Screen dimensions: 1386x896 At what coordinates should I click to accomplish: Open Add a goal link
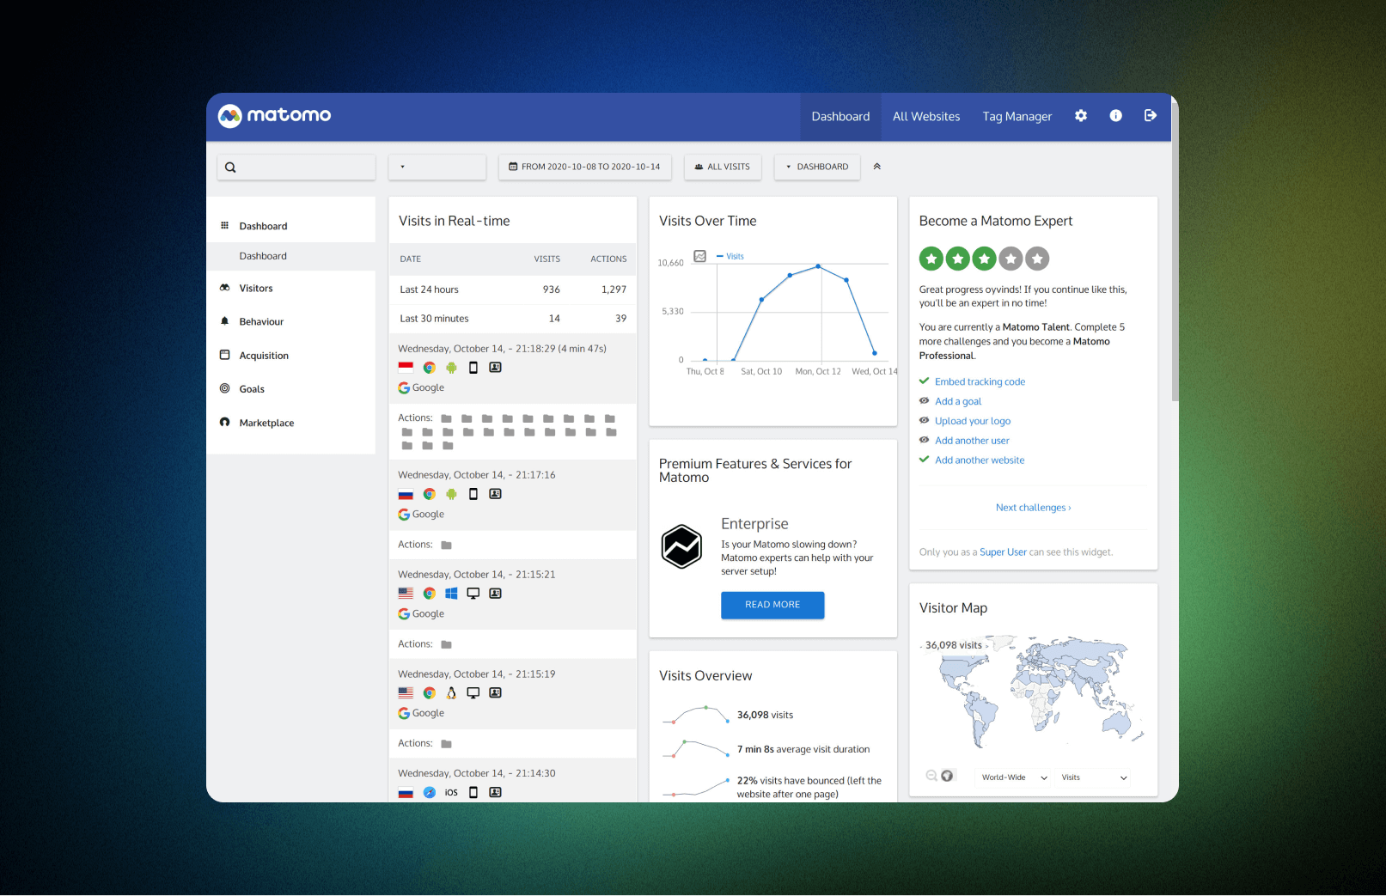(958, 401)
